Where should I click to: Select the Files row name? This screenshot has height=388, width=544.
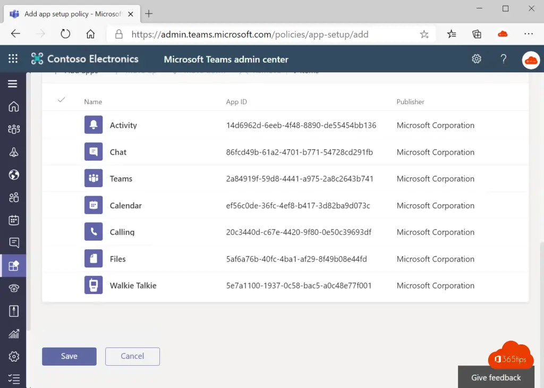117,259
